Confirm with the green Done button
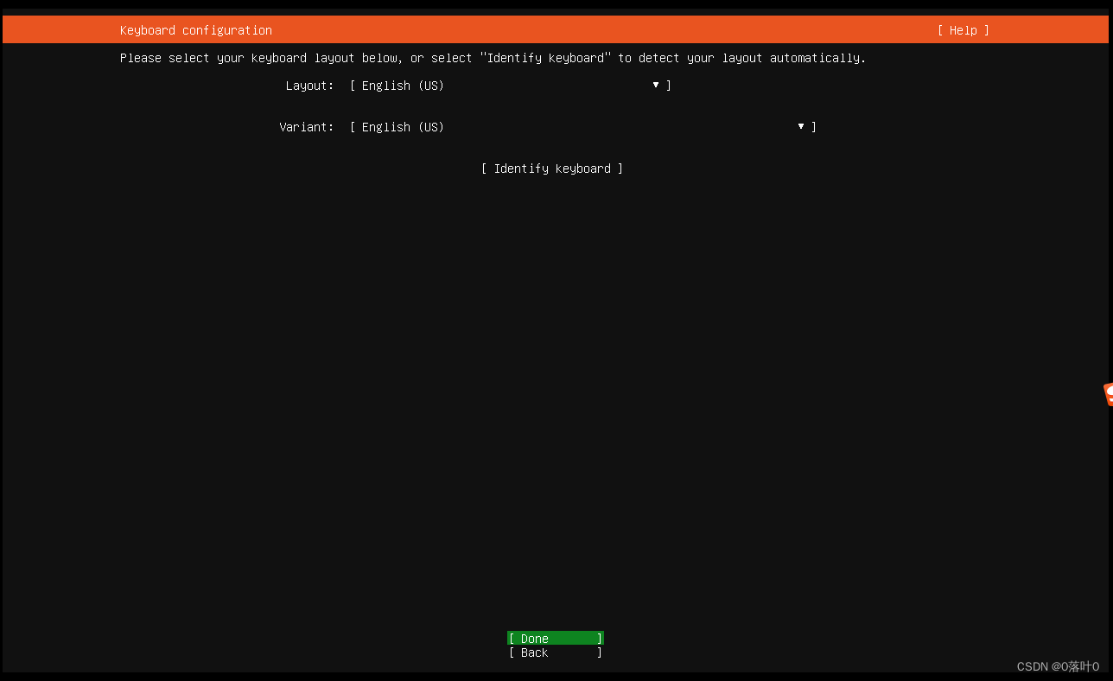Viewport: 1113px width, 681px height. tap(556, 639)
